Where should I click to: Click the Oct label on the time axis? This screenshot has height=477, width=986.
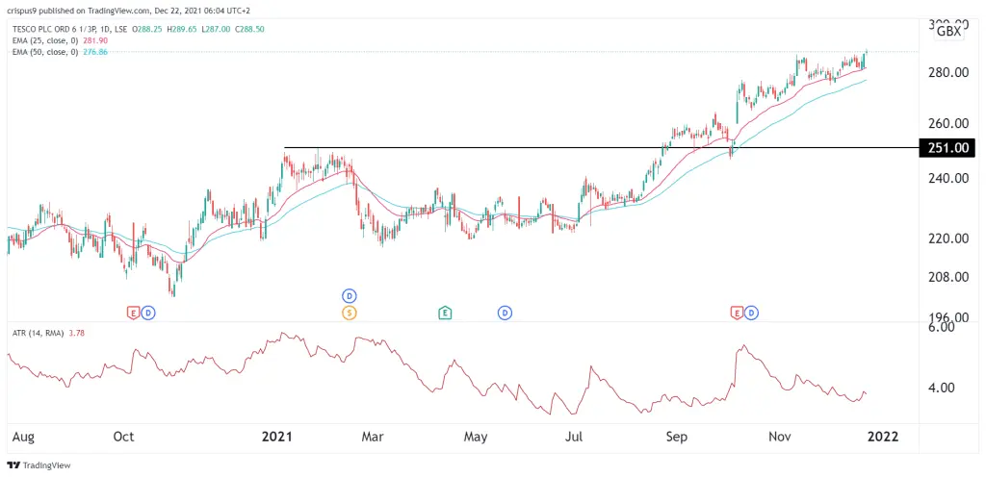click(123, 437)
